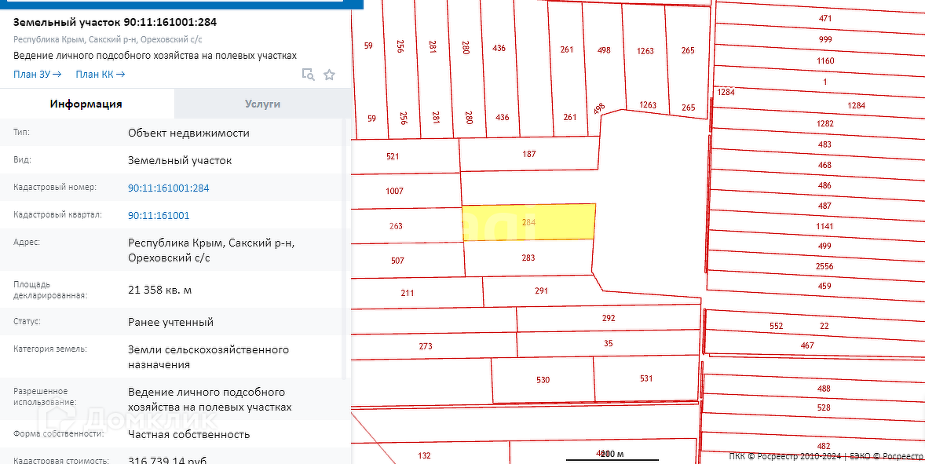925x464 pixels.
Task: Open cadastral quarter 90:11:161001 link
Action: 159,215
